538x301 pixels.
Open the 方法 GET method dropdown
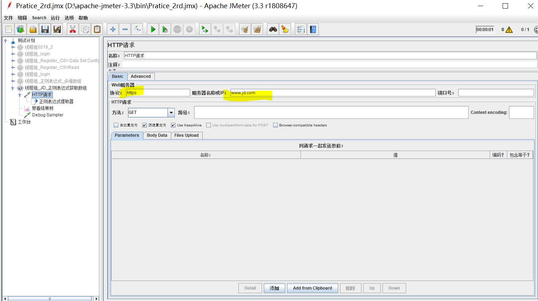[x=171, y=112]
